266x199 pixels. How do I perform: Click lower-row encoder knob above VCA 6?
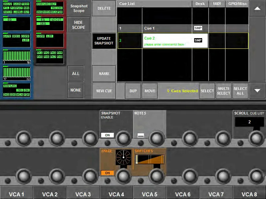(190, 176)
